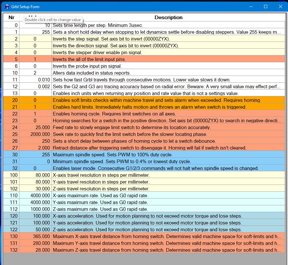Click Z-axis steps value 30.000
This screenshot has height=265, width=288.
point(35,188)
